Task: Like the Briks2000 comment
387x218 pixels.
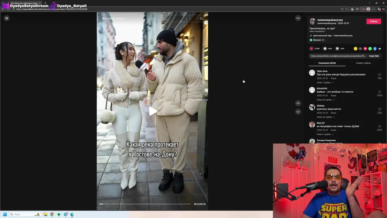Action: [379, 92]
